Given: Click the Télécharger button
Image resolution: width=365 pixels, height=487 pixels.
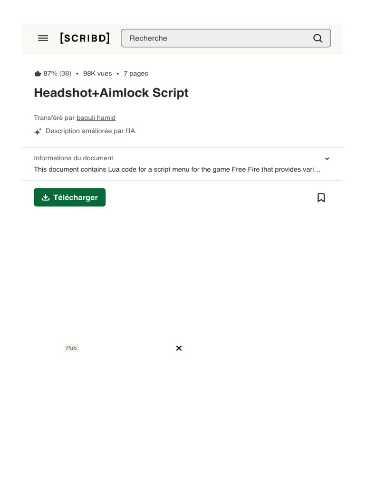Looking at the screenshot, I should click(70, 197).
